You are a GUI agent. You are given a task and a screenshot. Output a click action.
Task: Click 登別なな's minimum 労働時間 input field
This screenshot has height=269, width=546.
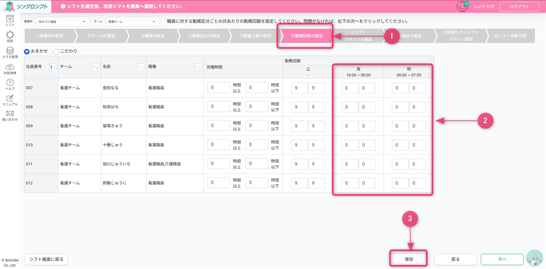218,88
